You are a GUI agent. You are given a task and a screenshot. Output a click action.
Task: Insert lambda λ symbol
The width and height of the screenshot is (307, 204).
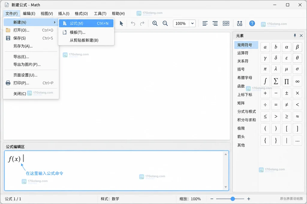276,69
